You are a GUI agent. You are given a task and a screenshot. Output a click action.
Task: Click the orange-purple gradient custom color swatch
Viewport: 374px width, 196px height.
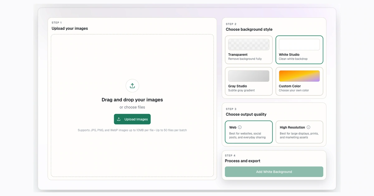(299, 76)
